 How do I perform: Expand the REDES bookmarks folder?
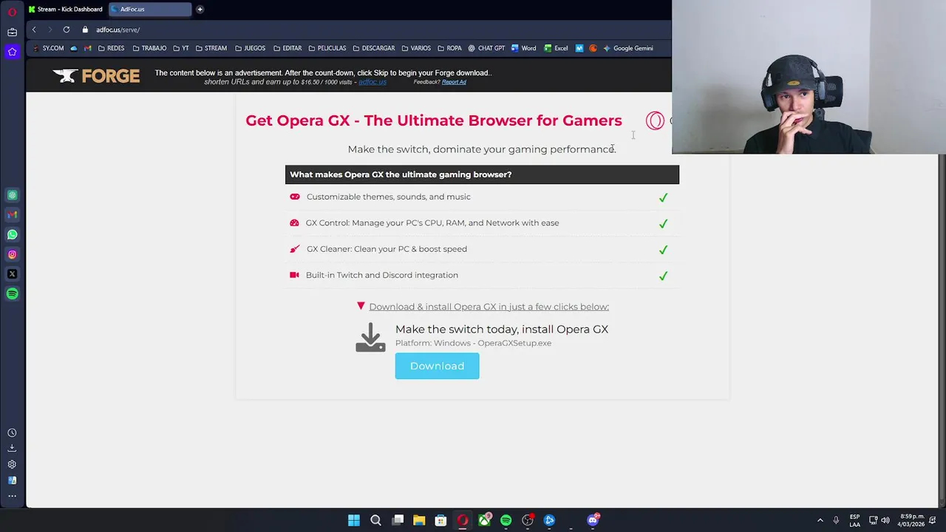click(x=111, y=48)
